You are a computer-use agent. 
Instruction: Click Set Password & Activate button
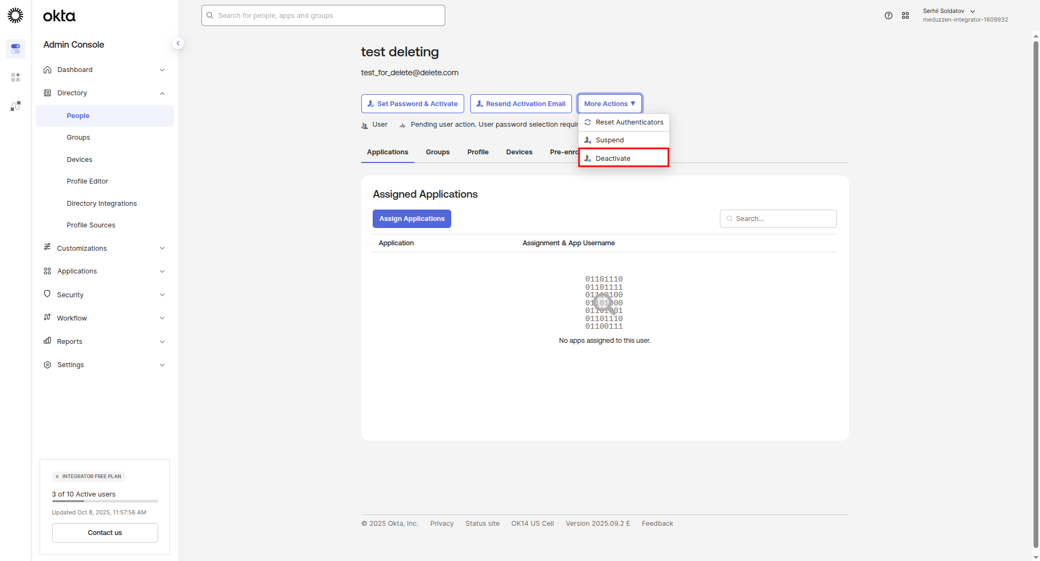[412, 103]
